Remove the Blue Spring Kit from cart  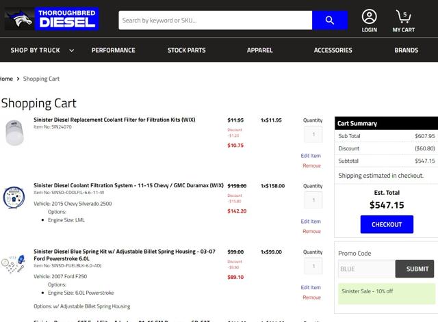pyautogui.click(x=312, y=297)
